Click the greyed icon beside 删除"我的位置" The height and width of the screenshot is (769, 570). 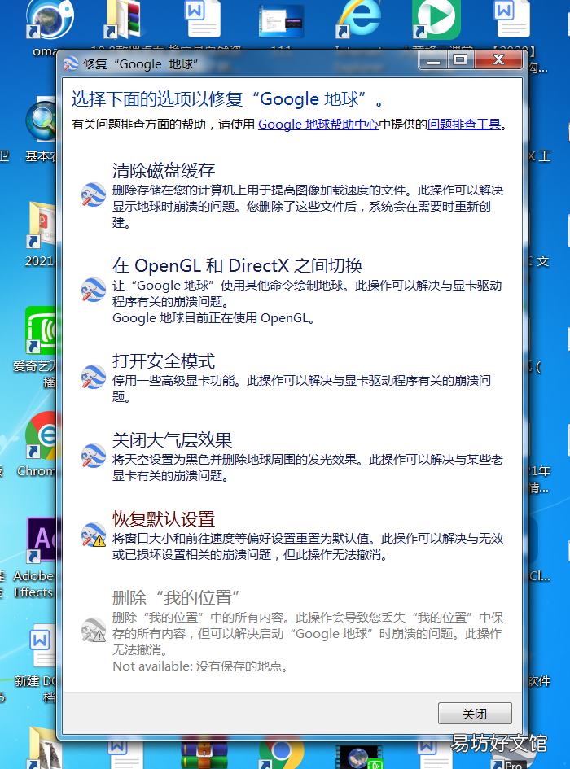click(x=94, y=630)
